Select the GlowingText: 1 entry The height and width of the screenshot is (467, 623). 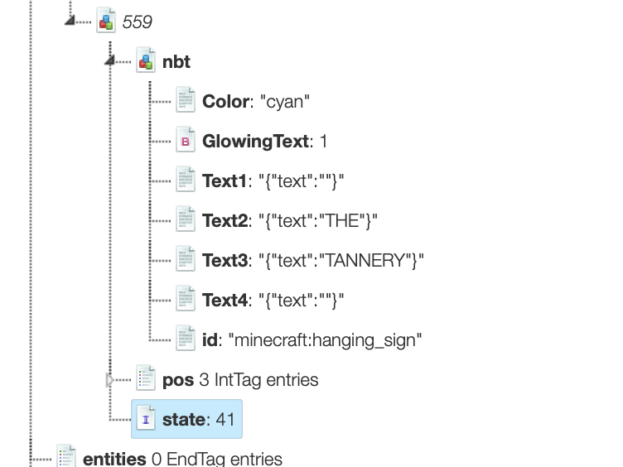(x=265, y=142)
